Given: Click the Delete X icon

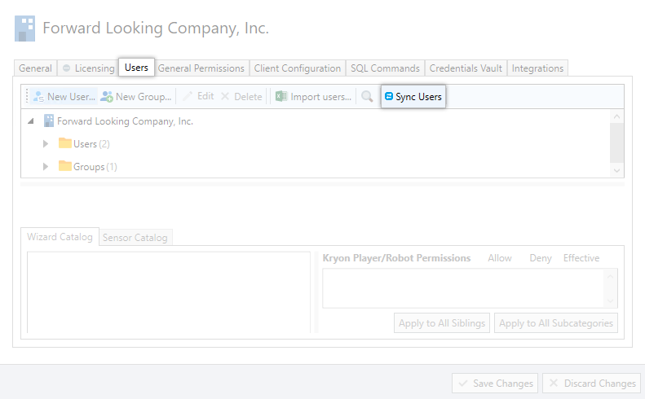Looking at the screenshot, I should coord(225,97).
